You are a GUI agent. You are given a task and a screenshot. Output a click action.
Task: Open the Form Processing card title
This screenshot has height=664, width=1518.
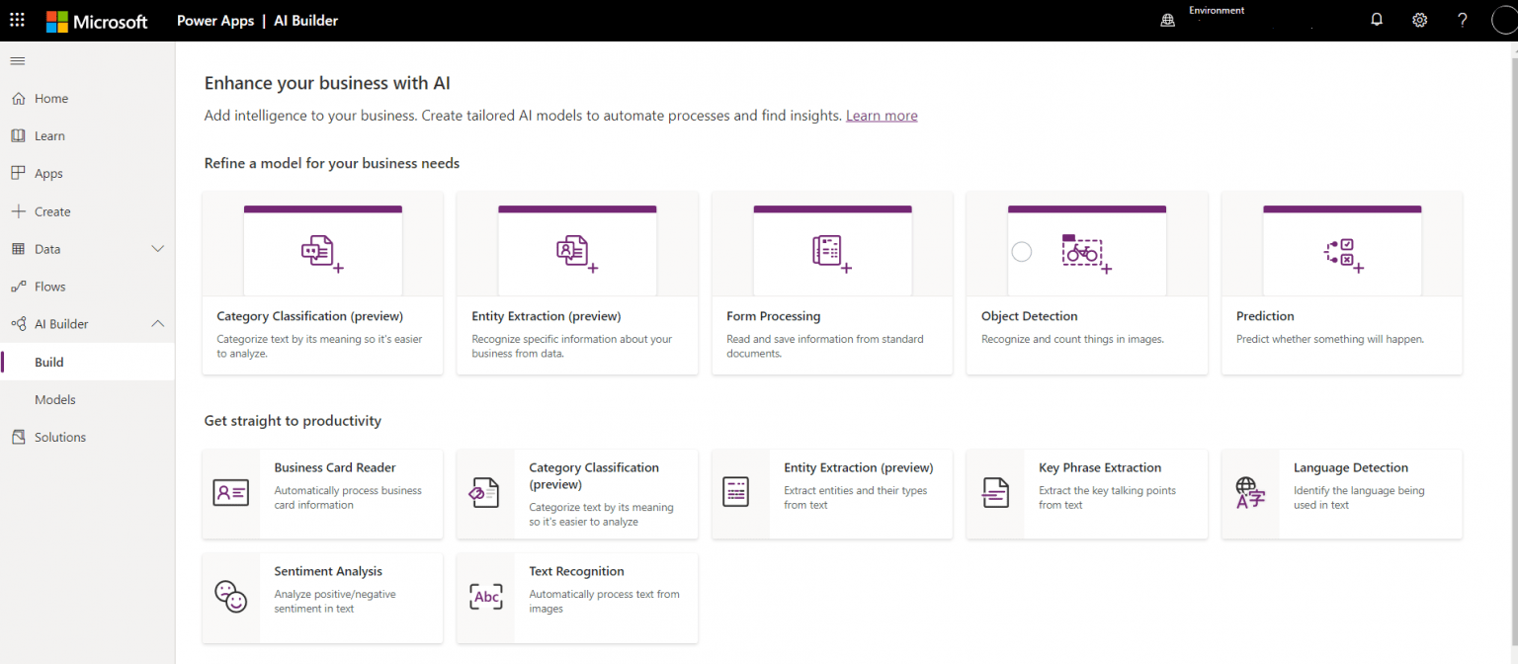coord(774,316)
